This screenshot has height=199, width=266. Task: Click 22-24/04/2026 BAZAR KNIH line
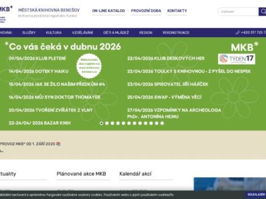[x=39, y=123]
